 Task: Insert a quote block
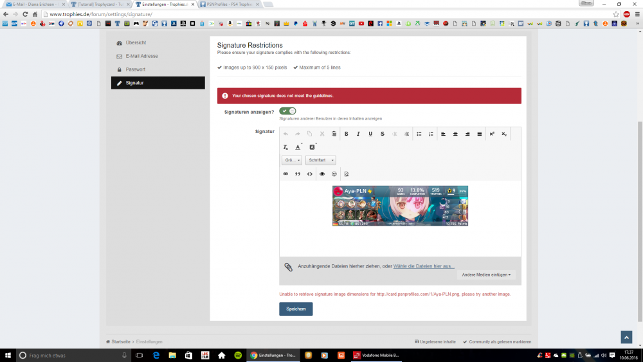tap(298, 174)
